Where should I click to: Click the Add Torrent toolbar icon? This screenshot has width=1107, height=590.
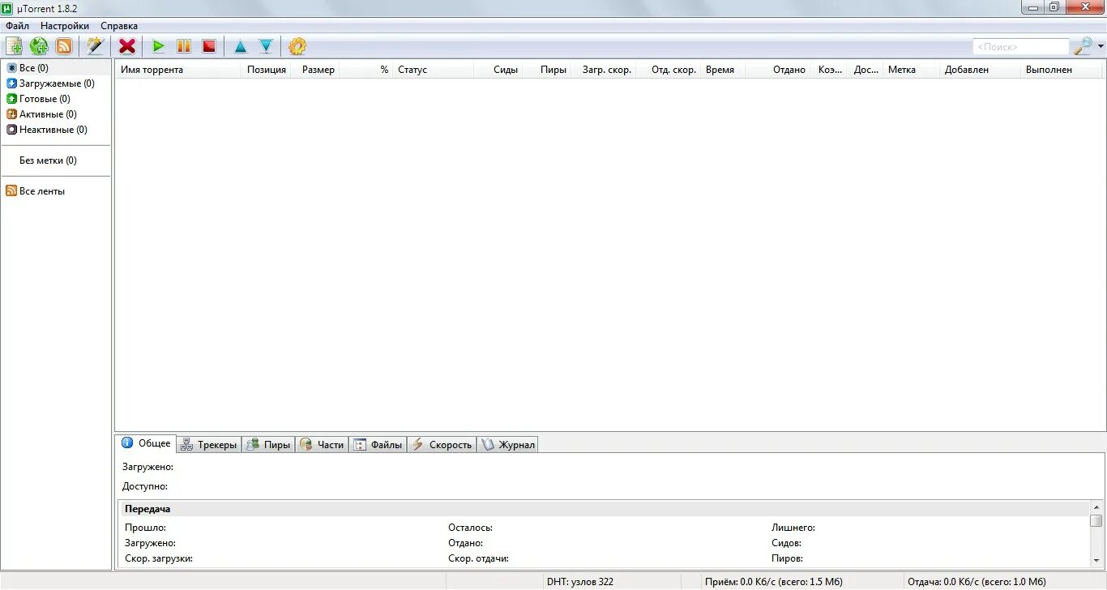[x=14, y=46]
